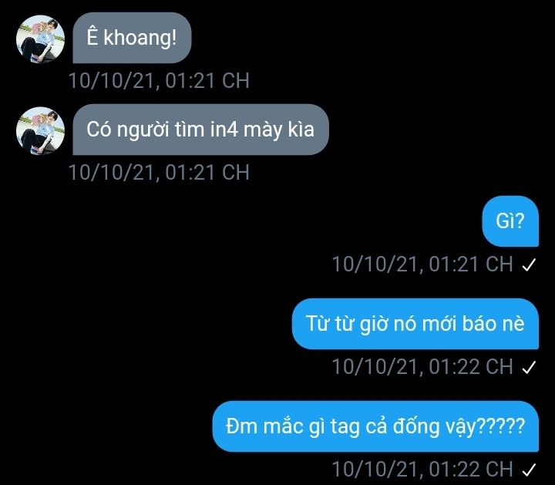Click the timestamp under 'Ê khoang!' message
Image resolution: width=555 pixels, height=485 pixels.
(159, 81)
